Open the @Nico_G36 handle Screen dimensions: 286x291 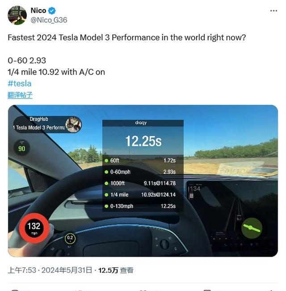pos(49,20)
